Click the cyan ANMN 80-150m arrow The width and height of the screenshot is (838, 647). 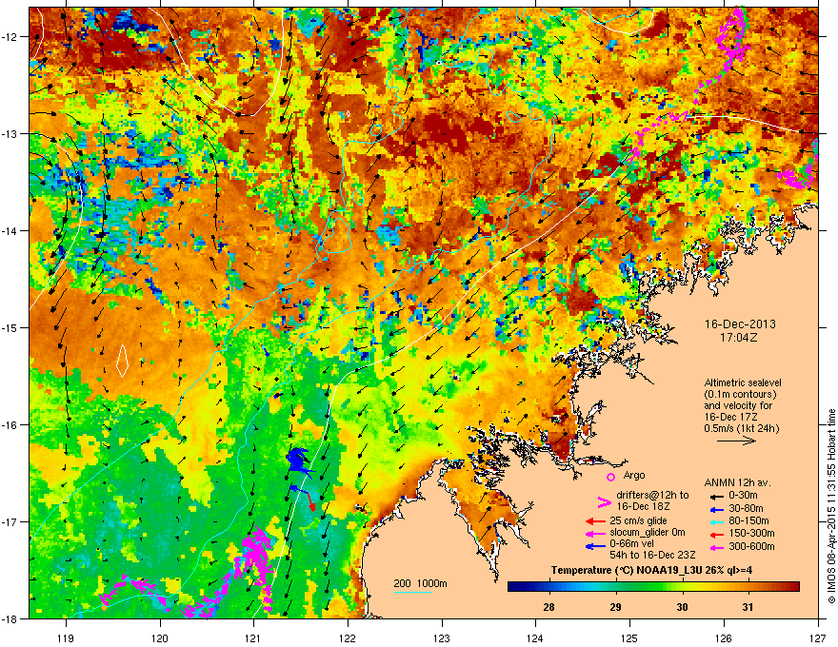coord(715,521)
